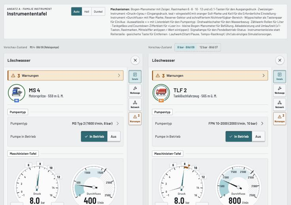Select preview state 8 bar · Bild 09
The height and width of the screenshot is (205, 291).
click(186, 47)
